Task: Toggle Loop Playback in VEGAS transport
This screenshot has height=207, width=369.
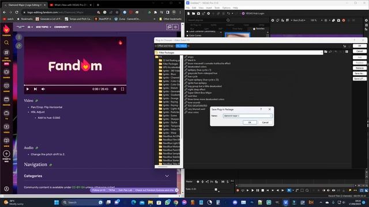Action: [x=243, y=190]
